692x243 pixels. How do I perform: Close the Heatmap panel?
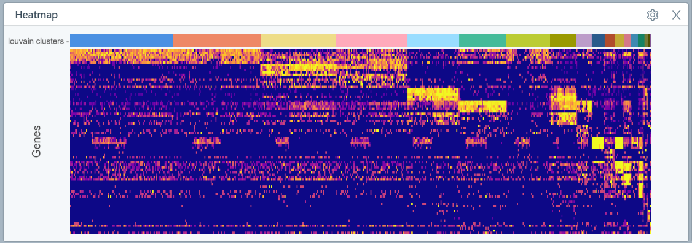676,15
